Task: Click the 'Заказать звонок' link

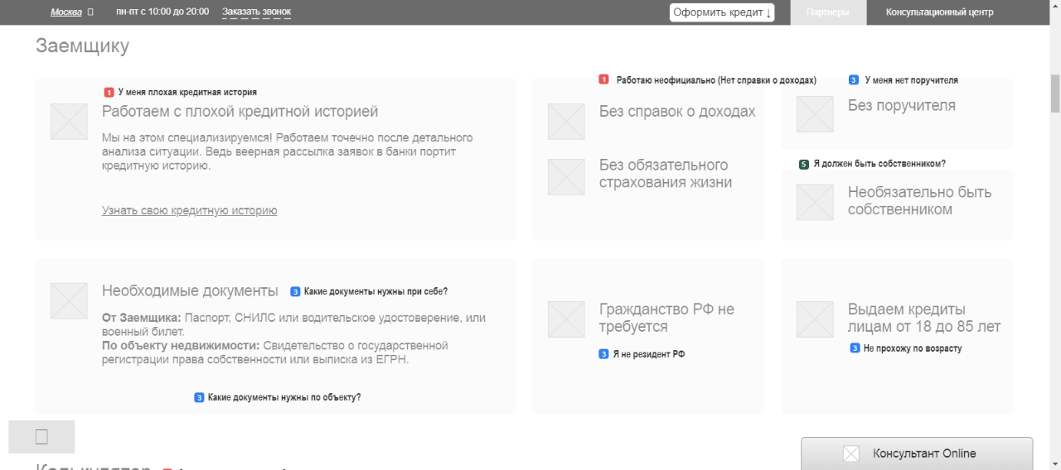Action: tap(256, 12)
